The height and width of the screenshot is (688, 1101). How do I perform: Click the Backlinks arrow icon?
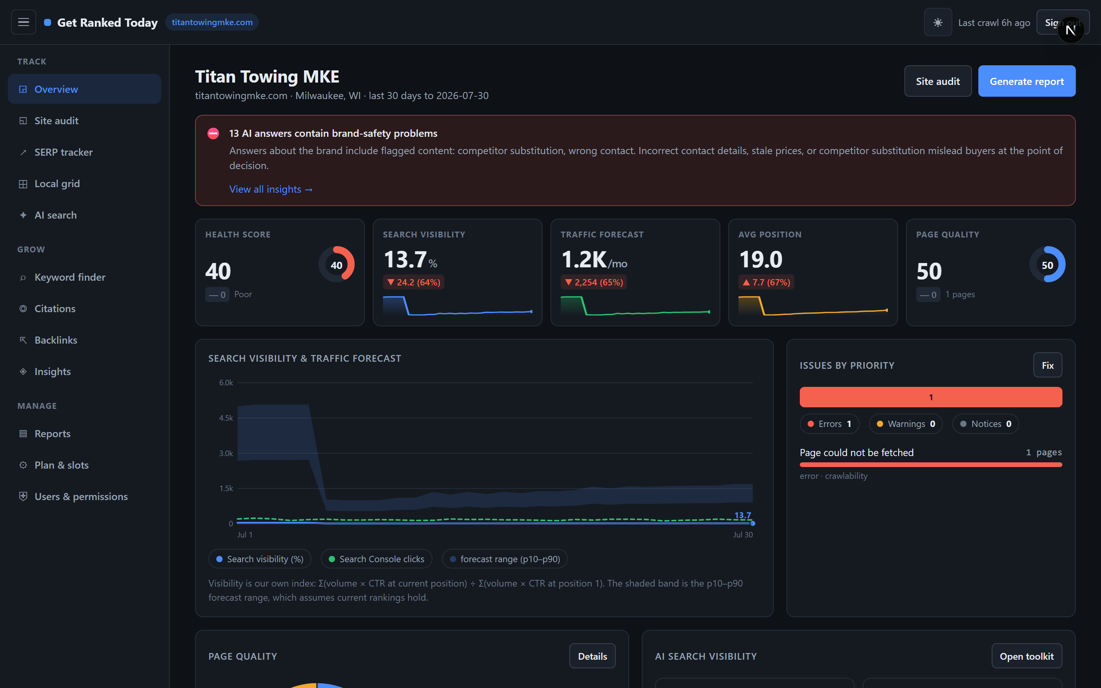(x=23, y=340)
